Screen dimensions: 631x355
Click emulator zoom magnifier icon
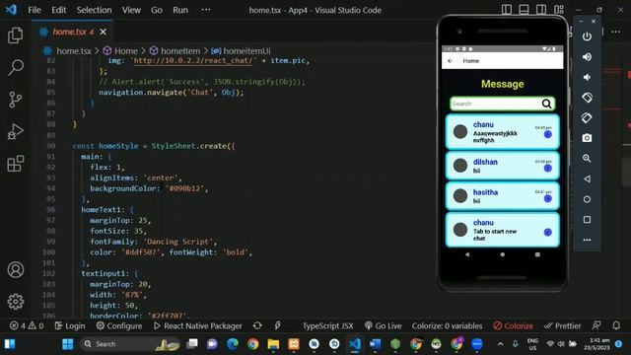(x=587, y=158)
